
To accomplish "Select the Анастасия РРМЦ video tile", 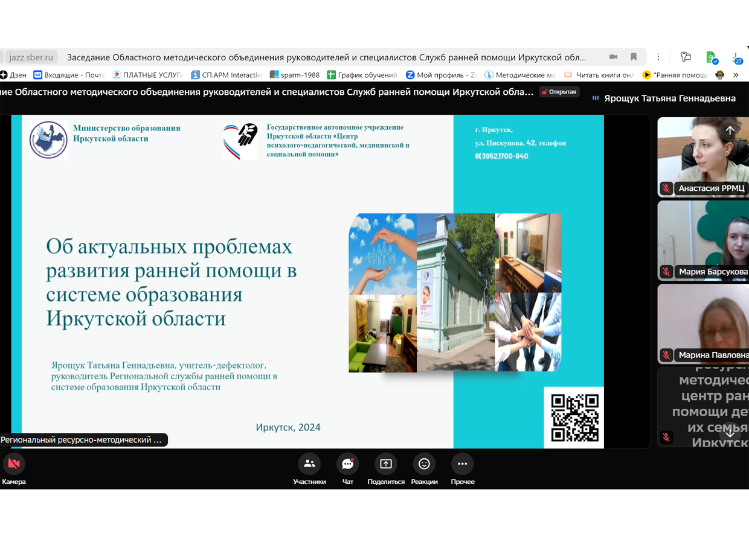I will [703, 156].
